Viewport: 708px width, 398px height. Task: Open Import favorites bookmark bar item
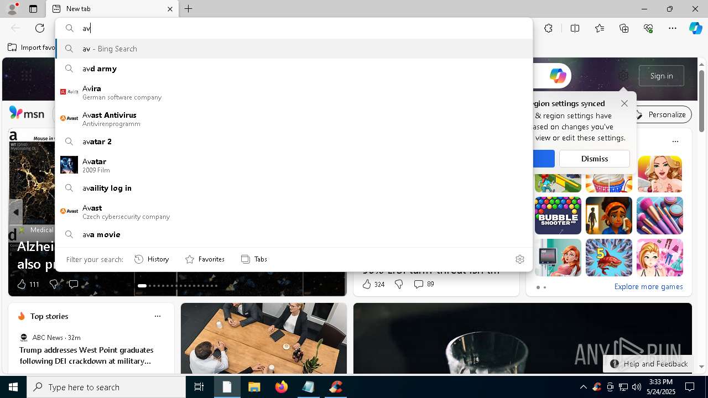[x=32, y=48]
